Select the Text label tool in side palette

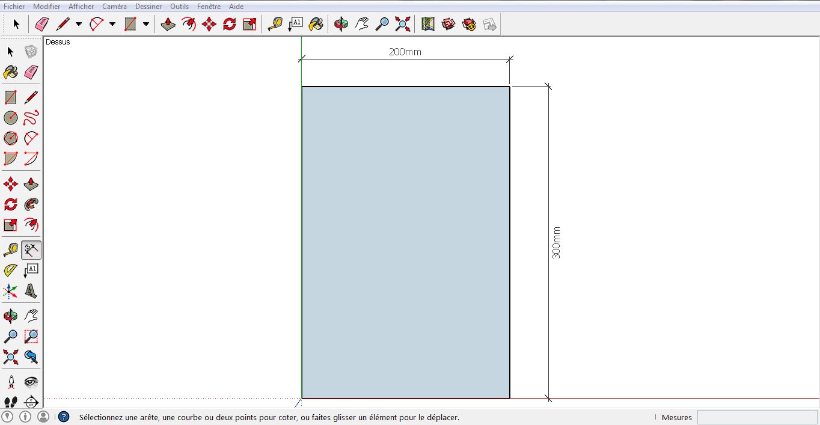tap(31, 271)
